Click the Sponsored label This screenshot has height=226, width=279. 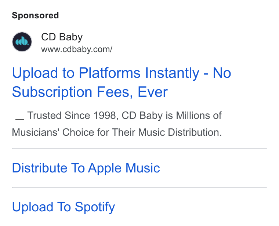35,15
